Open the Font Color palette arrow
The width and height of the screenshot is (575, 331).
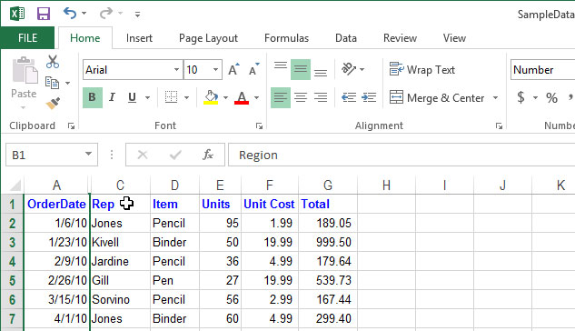click(x=256, y=97)
